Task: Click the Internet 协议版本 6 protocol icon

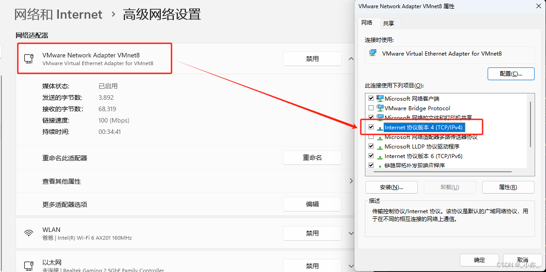Action: pos(380,156)
